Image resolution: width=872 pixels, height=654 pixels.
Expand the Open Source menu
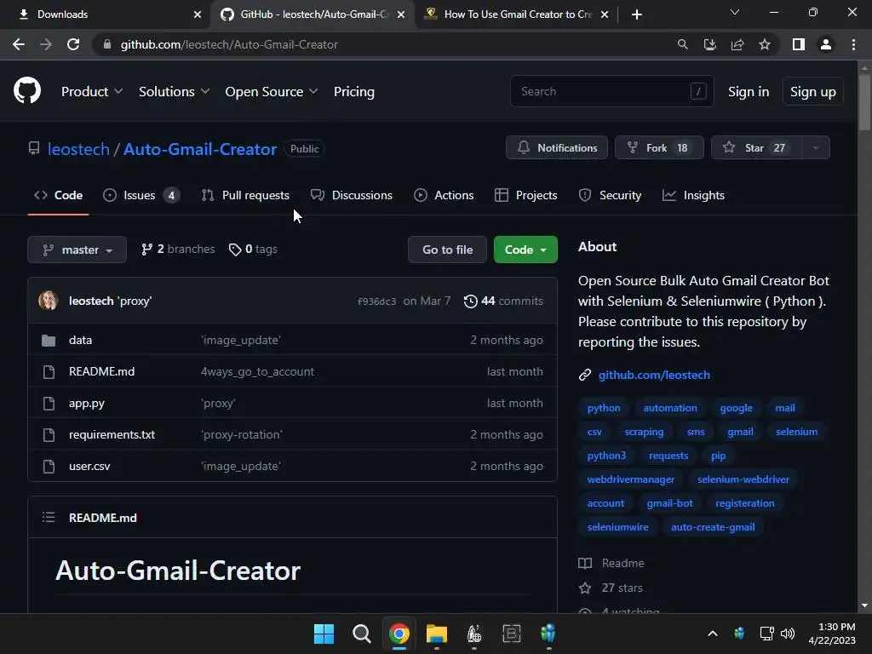pos(272,92)
